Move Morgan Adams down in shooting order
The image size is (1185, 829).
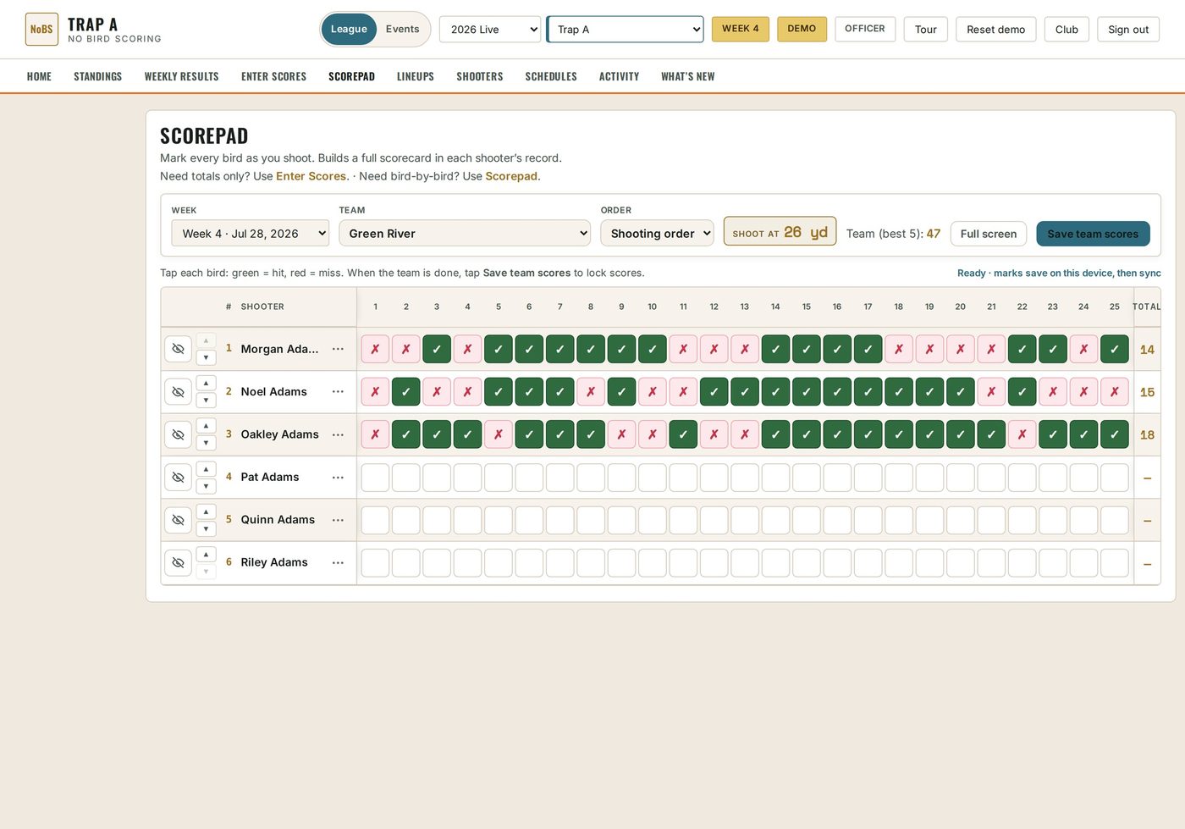click(206, 357)
